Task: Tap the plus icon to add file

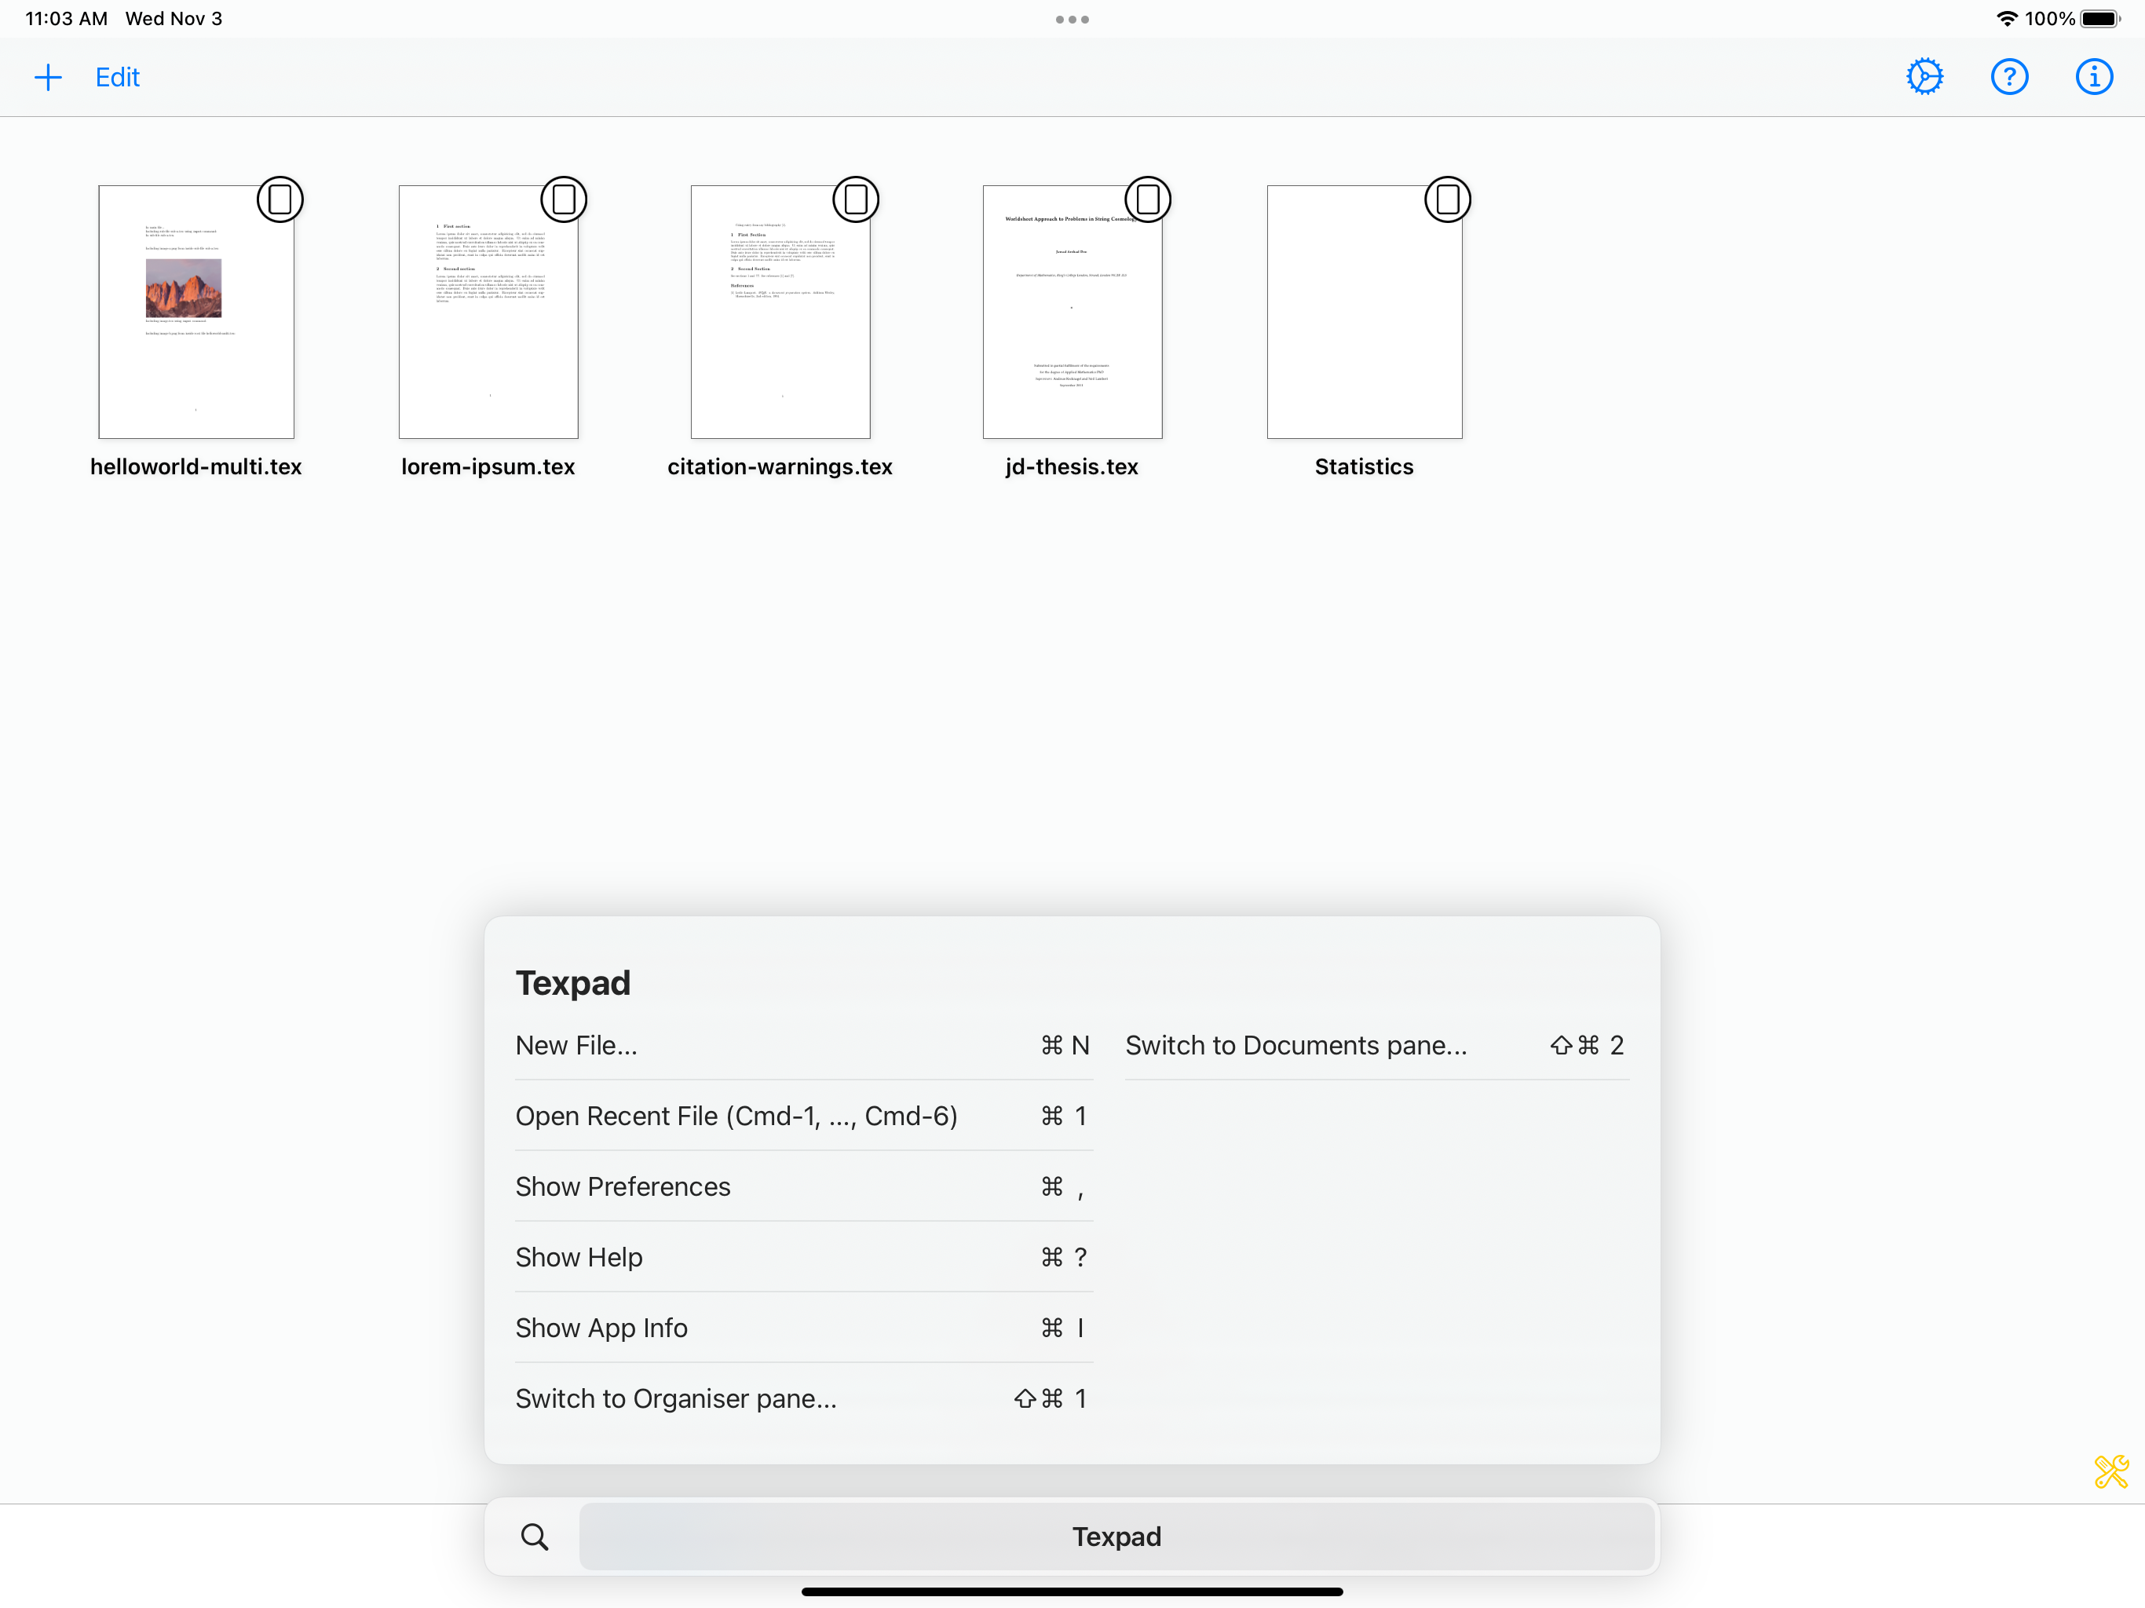Action: (48, 78)
